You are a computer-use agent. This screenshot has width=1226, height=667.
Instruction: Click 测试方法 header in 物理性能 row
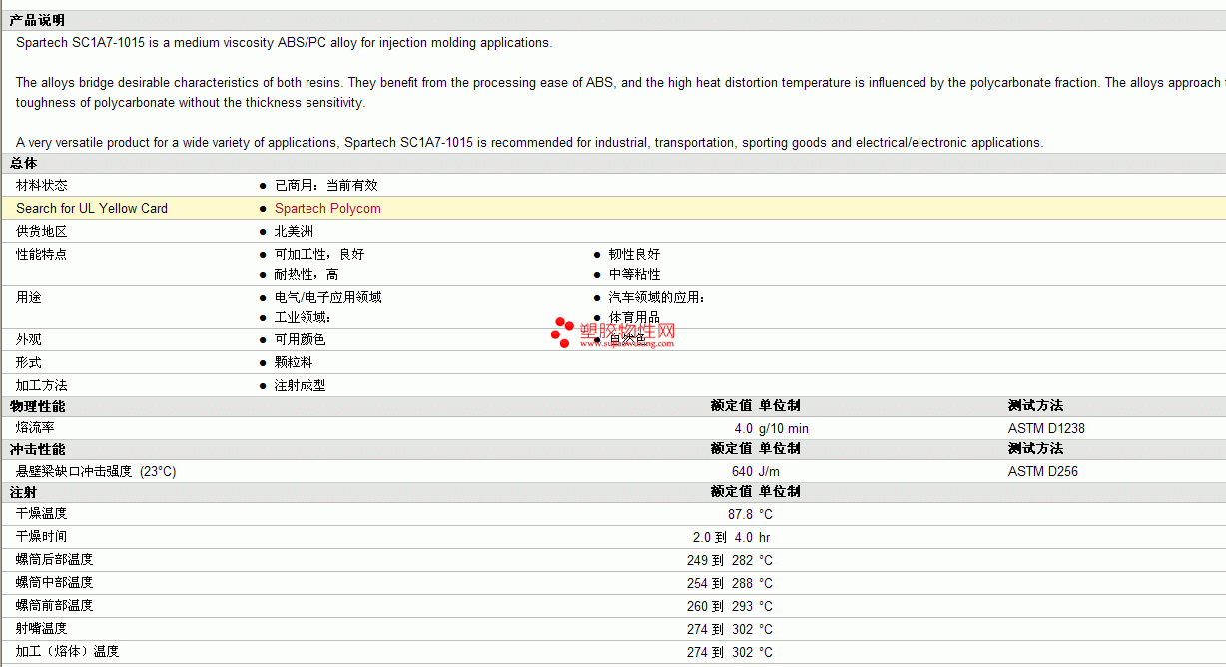[x=1035, y=406]
